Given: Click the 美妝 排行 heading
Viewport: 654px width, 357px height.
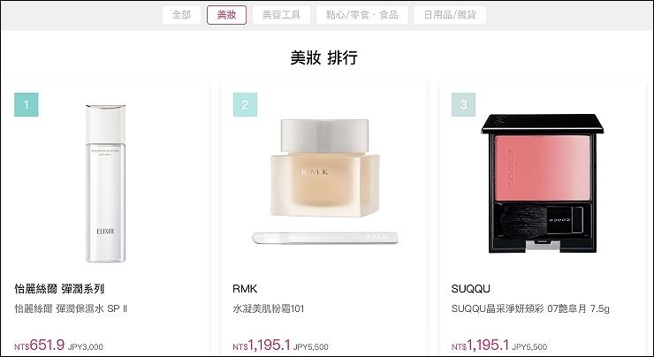Looking at the screenshot, I should pyautogui.click(x=324, y=57).
